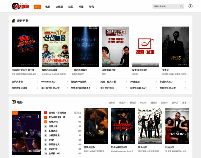Expand 暗界神使日语版 row chevron

click(x=38, y=88)
